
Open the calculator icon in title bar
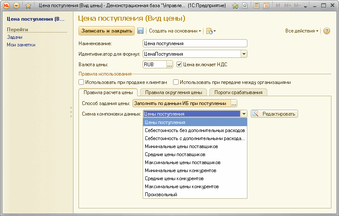pos(256,6)
